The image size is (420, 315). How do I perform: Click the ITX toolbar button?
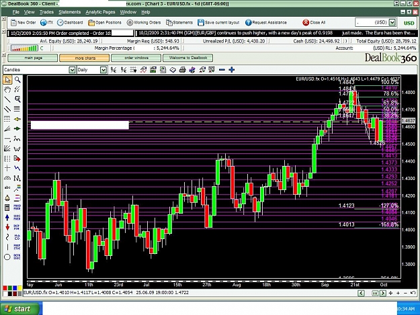tap(46, 22)
